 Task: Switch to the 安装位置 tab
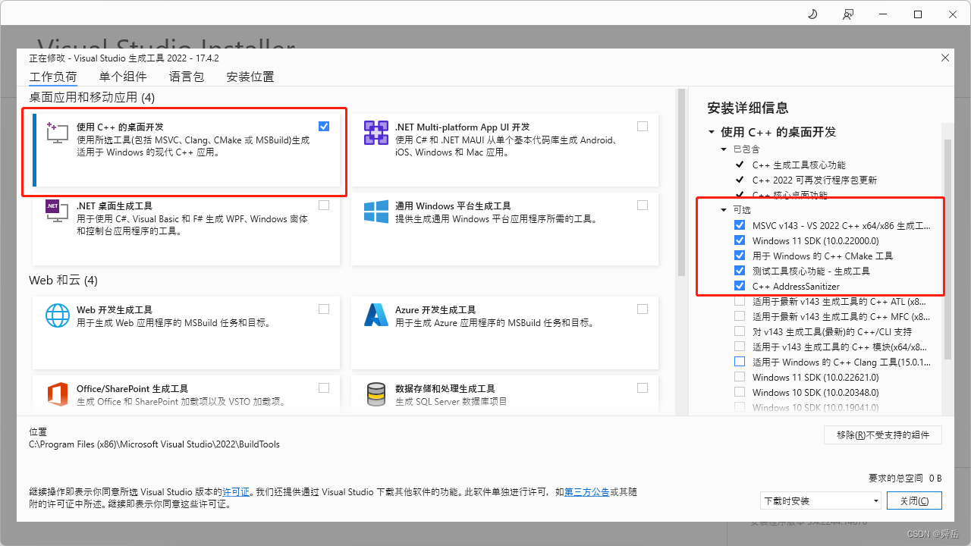tap(250, 77)
